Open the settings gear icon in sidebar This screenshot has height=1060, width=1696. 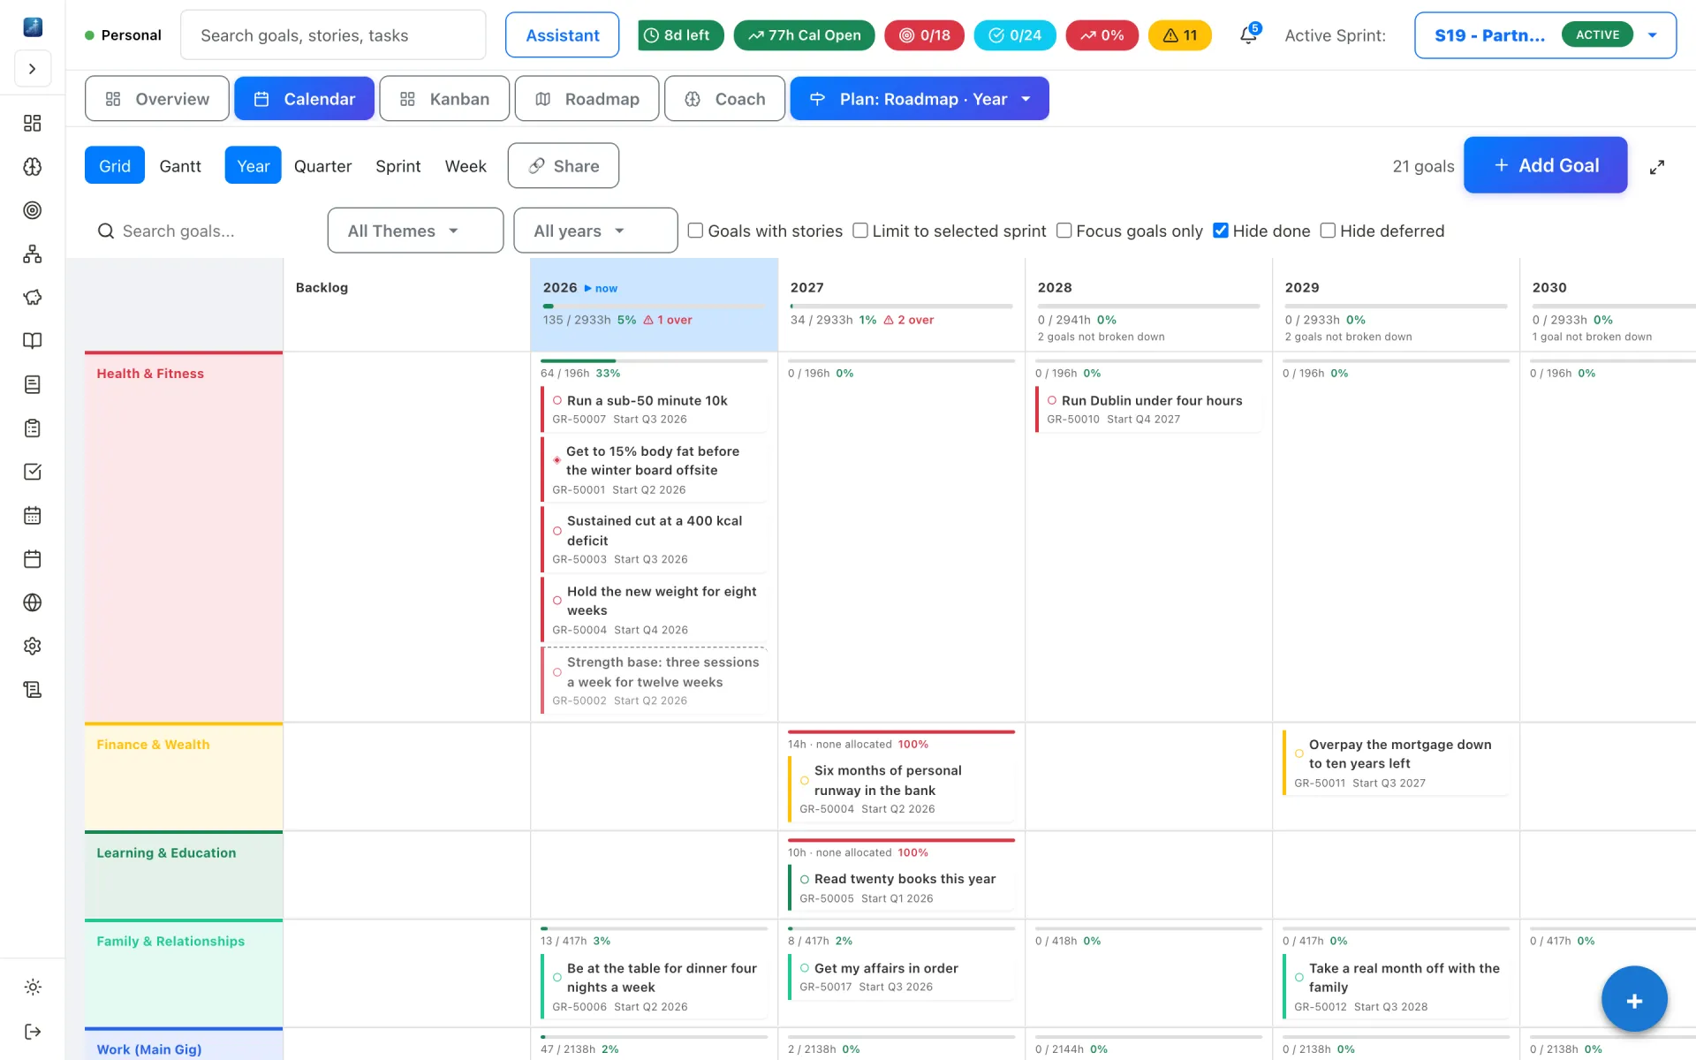[x=33, y=646]
